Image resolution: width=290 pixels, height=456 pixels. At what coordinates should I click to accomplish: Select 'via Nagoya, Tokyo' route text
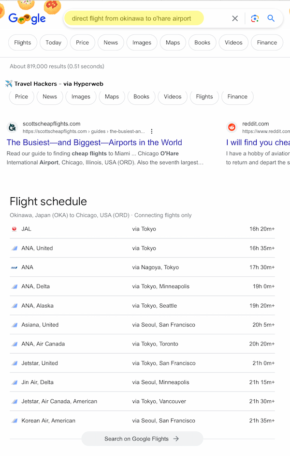point(156,267)
